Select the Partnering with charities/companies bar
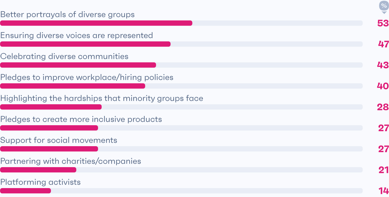 tap(181, 170)
